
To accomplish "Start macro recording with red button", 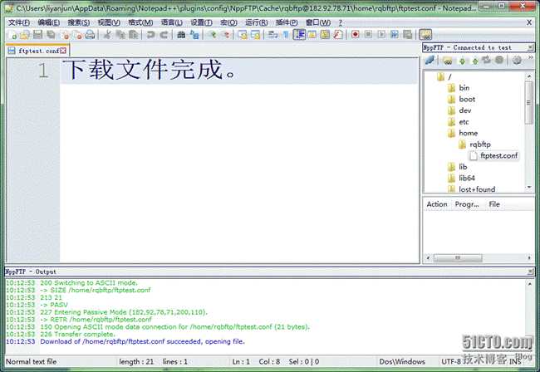I will (356, 35).
